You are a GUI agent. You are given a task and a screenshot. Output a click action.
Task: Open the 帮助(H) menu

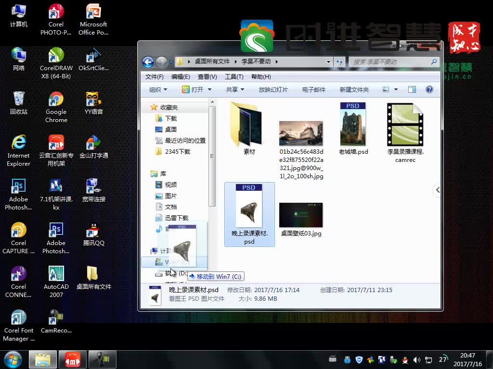pyautogui.click(x=261, y=77)
